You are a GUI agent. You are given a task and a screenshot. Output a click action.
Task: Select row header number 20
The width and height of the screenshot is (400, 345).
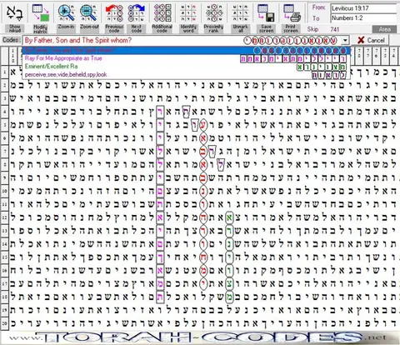tap(5, 323)
